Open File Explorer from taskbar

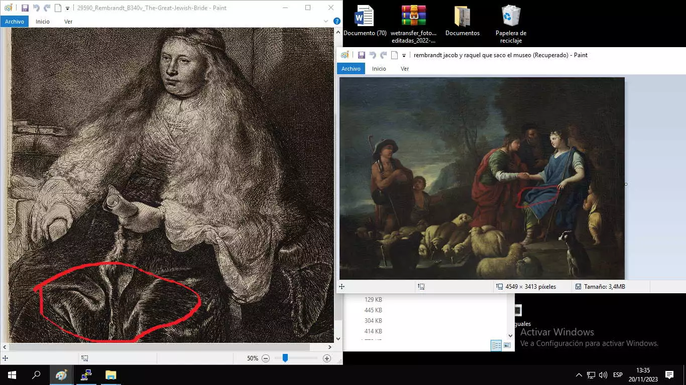(110, 375)
